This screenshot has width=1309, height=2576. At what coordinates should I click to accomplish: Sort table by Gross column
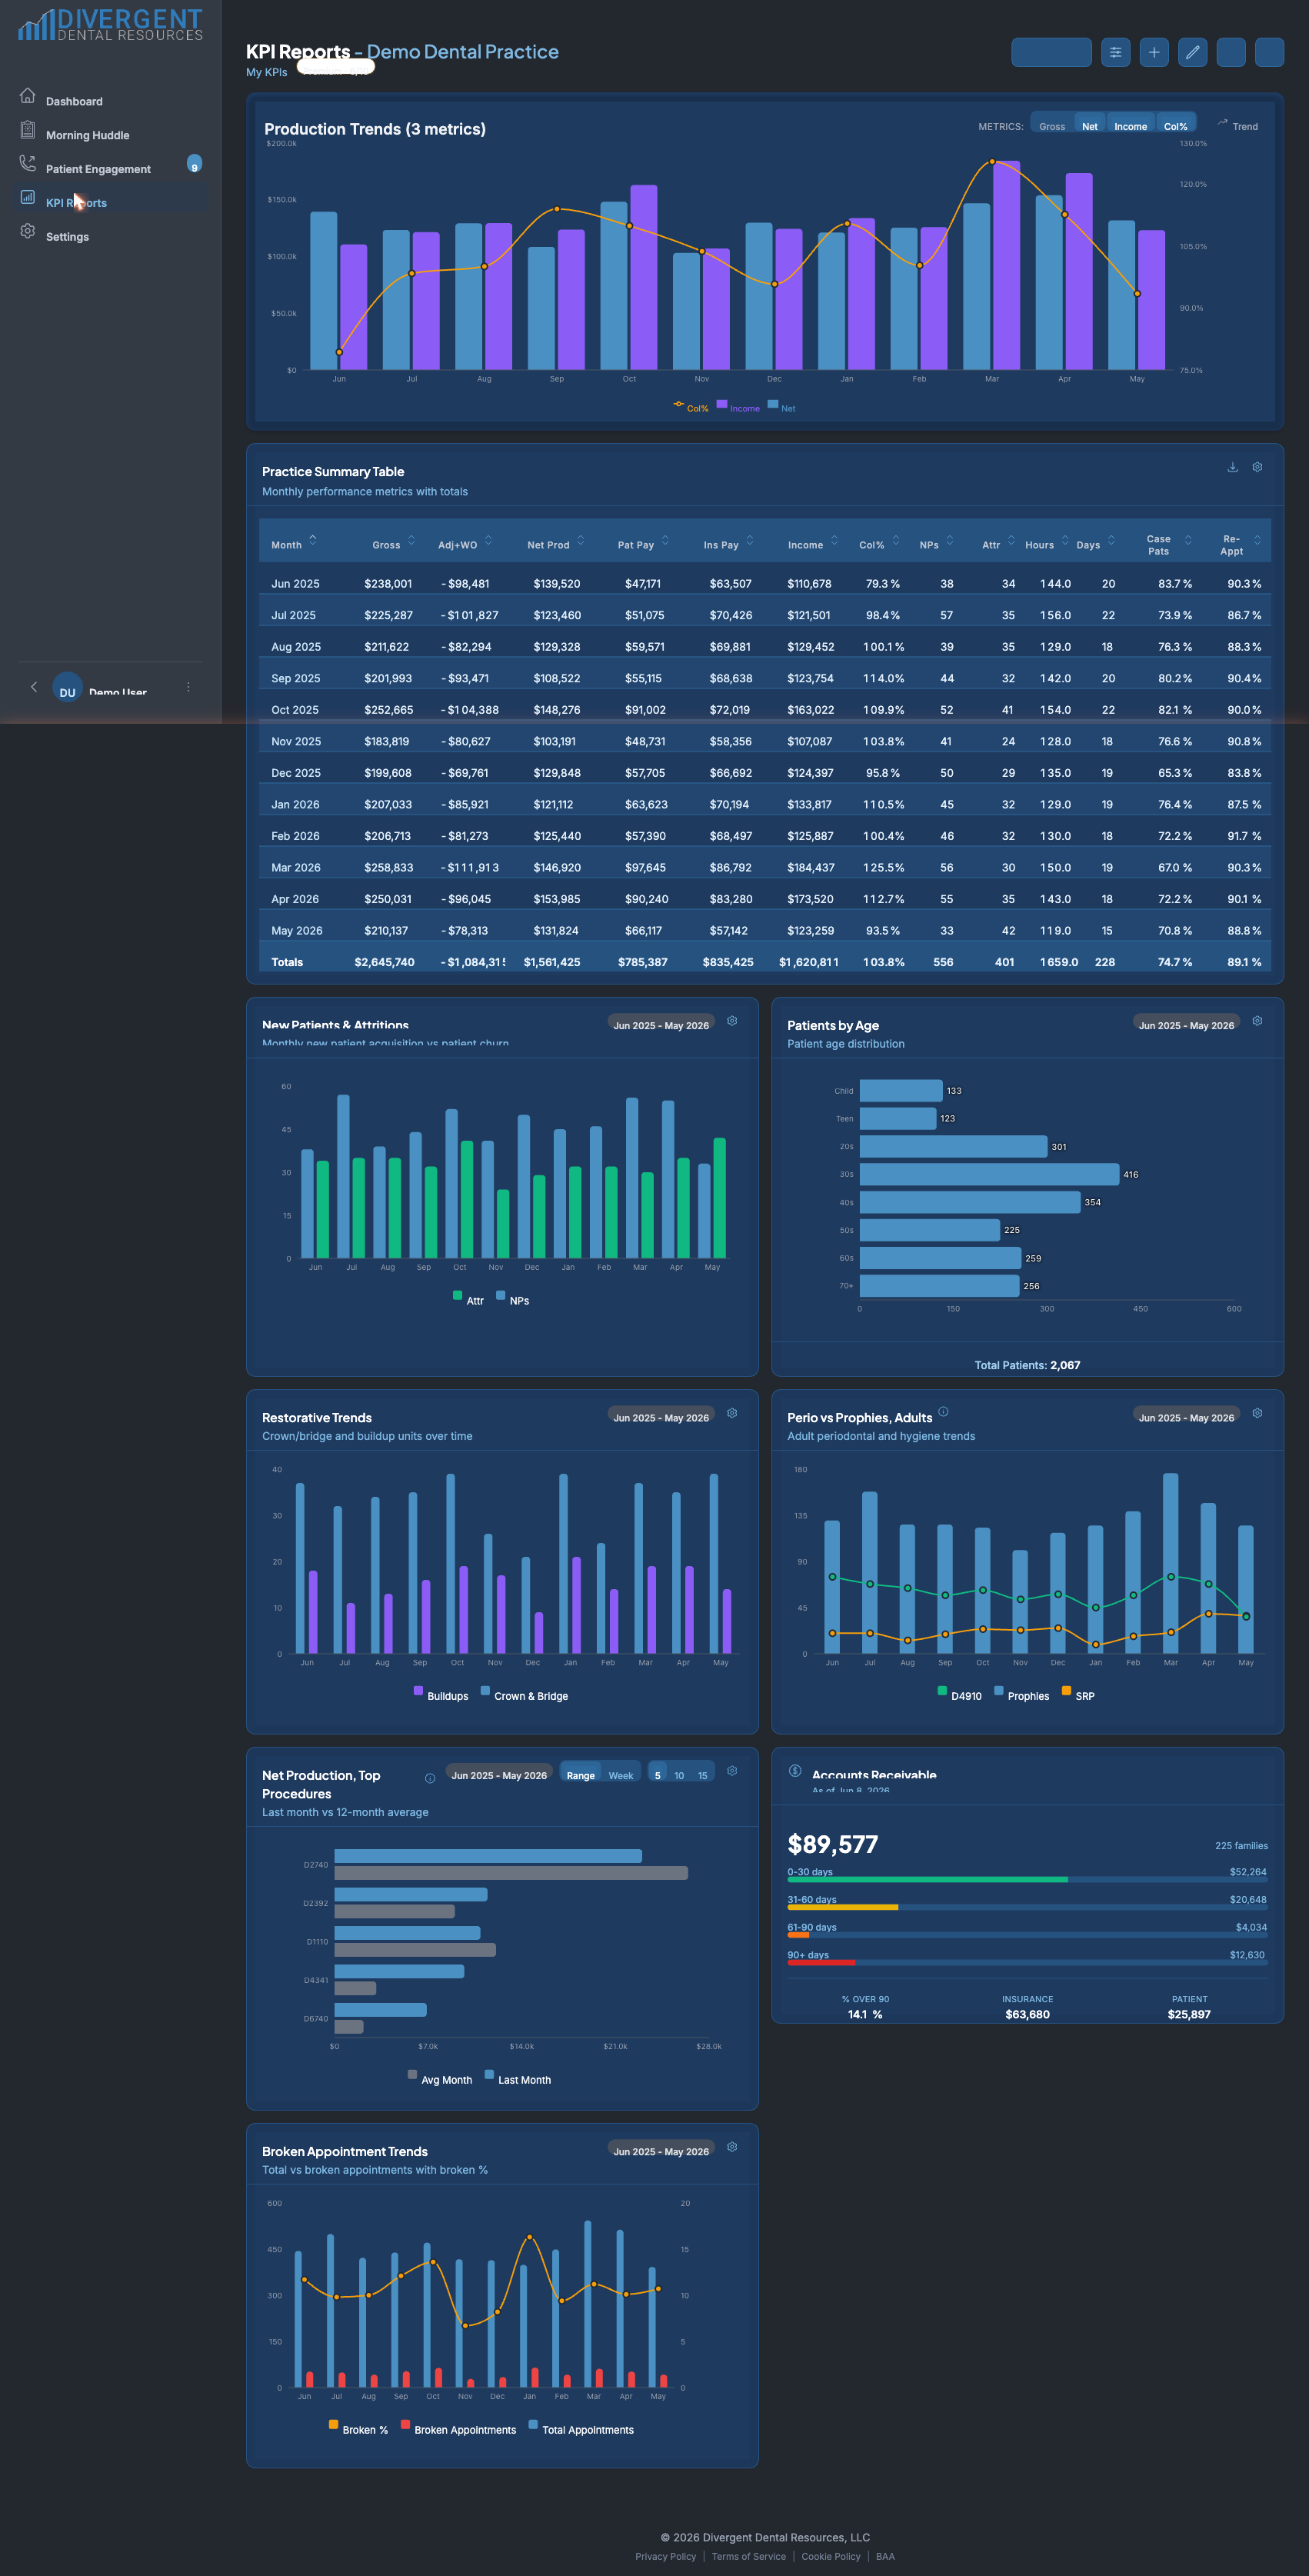(x=393, y=543)
